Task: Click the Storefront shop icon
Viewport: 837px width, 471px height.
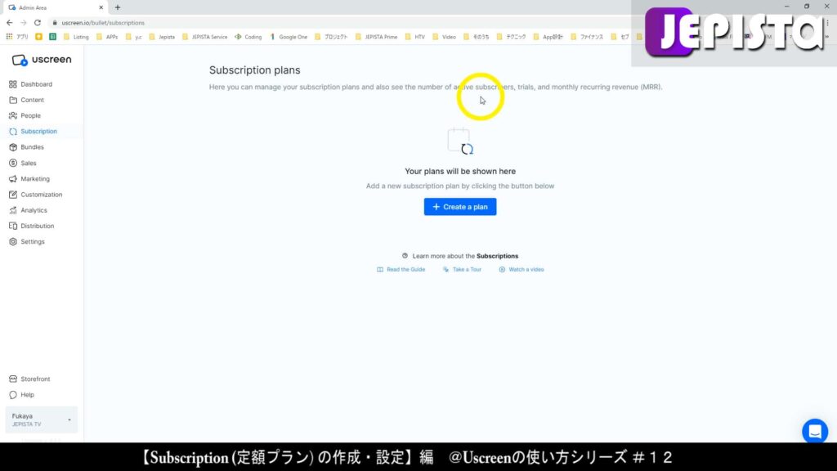Action: [x=13, y=379]
